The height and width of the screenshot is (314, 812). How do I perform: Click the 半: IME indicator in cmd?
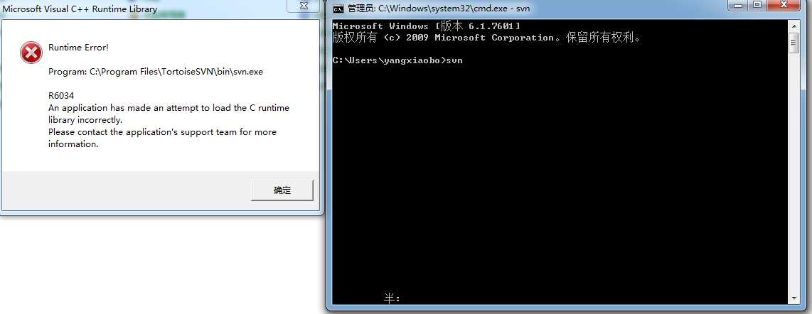392,298
